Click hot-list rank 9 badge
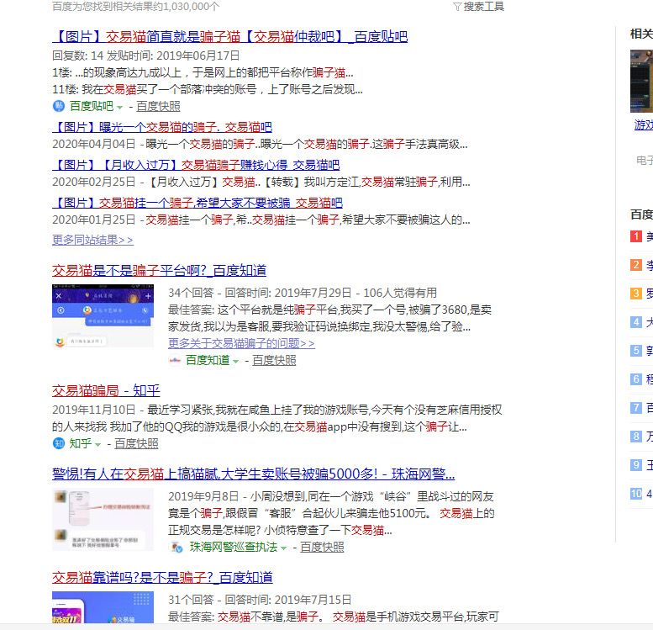 [636, 464]
